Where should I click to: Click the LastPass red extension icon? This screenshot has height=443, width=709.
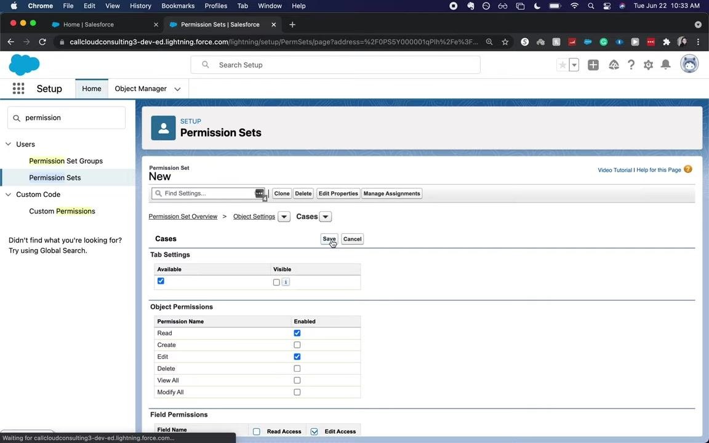click(651, 42)
